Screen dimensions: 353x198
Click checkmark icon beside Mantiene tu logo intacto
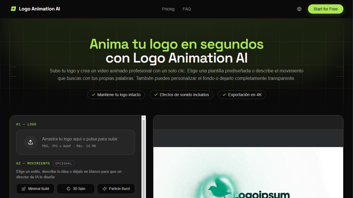[94, 95]
